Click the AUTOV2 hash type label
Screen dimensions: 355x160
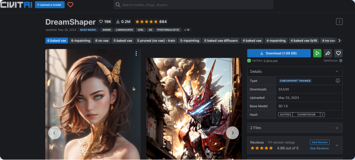(285, 115)
